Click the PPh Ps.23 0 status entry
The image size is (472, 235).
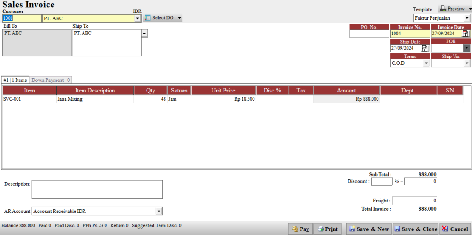(95, 225)
